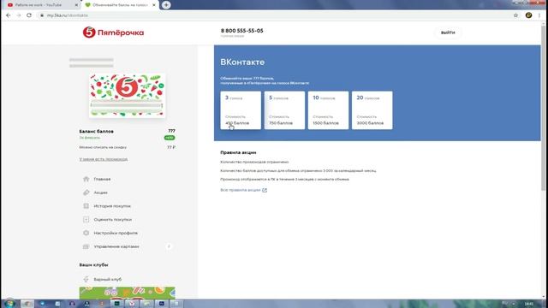Viewport: 548px width, 308px height.
Task: Open Настройки профиля in the sidebar
Action: 116,233
